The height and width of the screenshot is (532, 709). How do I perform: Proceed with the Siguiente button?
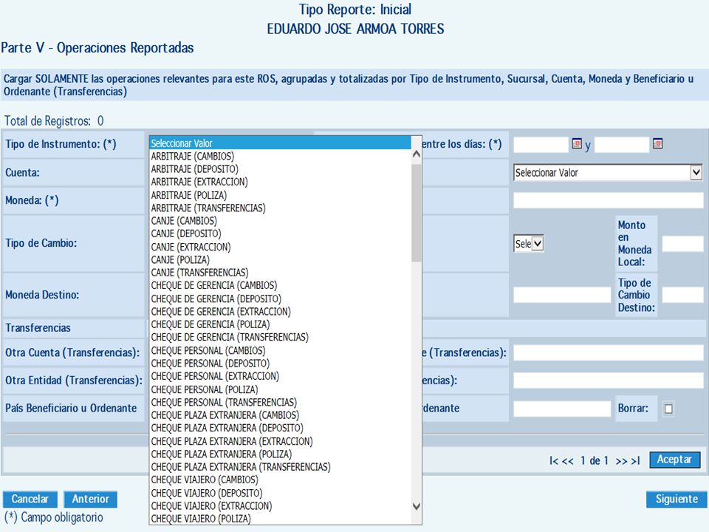[677, 499]
